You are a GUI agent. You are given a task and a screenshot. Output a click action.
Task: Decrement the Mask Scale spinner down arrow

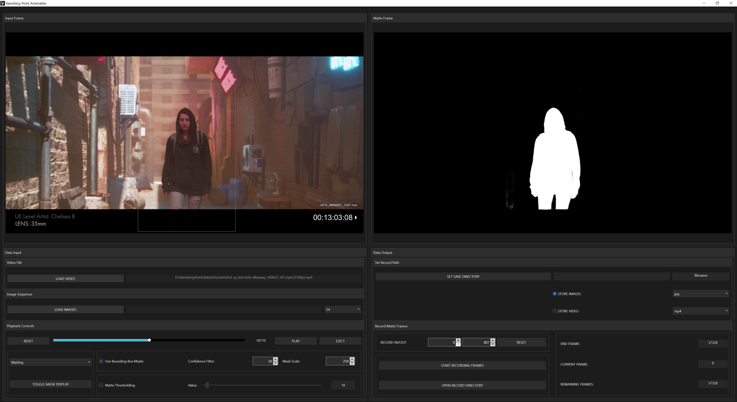click(x=352, y=363)
